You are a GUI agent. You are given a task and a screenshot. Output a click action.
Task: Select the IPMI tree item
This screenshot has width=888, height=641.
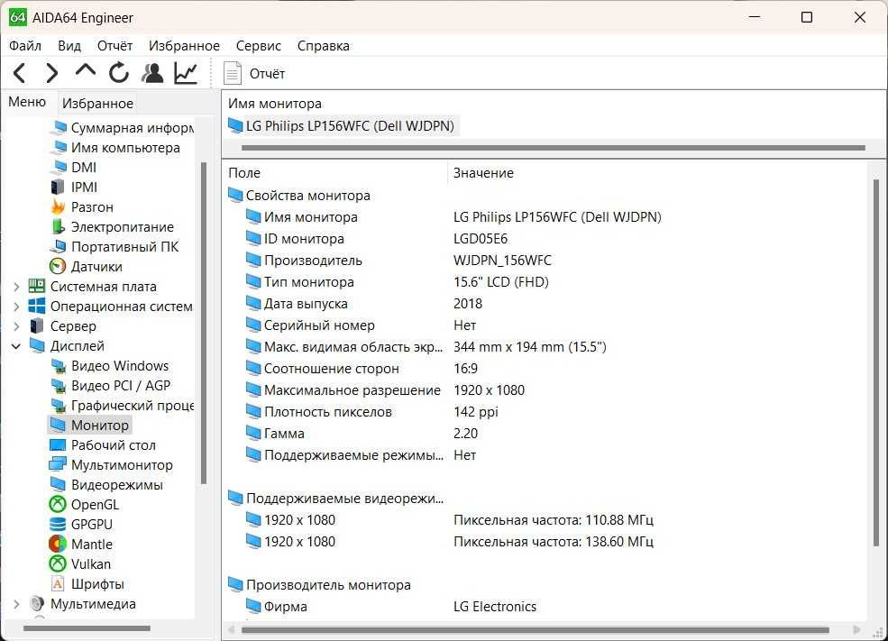(74, 188)
